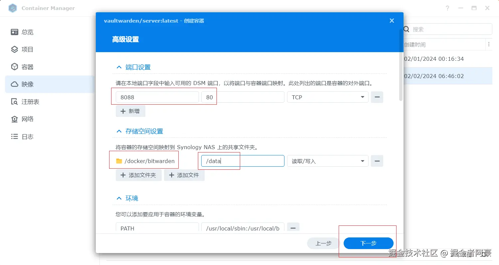Maximize the Container Manager window
The height and width of the screenshot is (265, 499).
[474, 8]
